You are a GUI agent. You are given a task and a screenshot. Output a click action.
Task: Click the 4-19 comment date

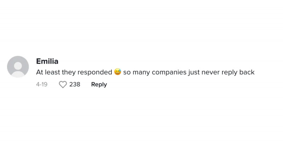point(42,84)
